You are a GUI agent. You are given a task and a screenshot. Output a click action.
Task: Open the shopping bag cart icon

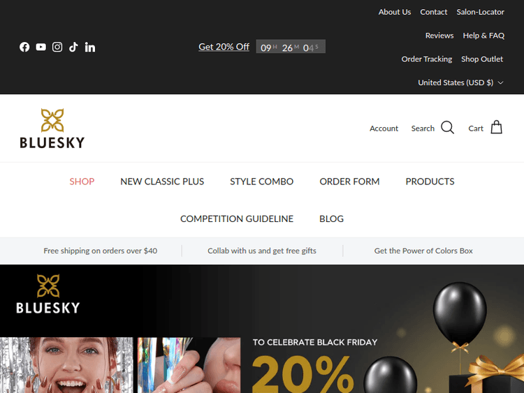point(496,127)
